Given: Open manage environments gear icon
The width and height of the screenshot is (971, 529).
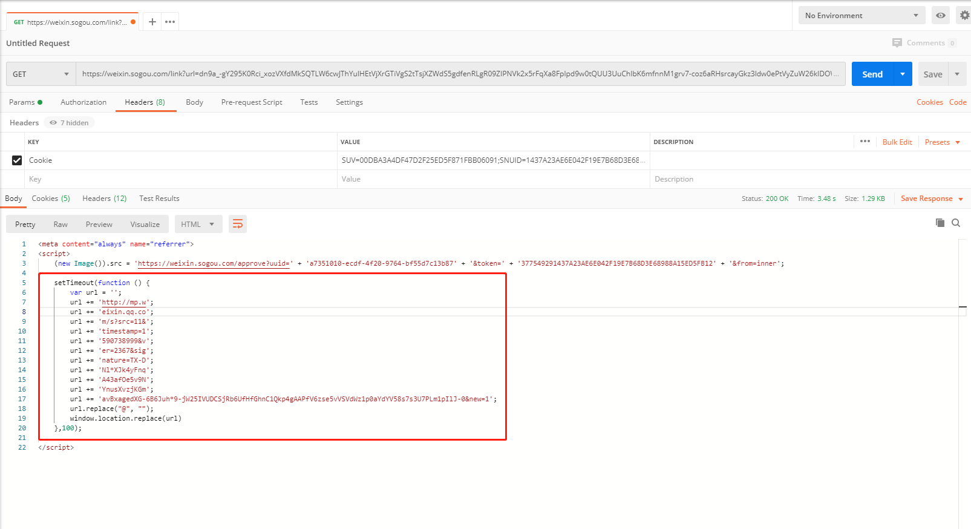Looking at the screenshot, I should coord(964,15).
